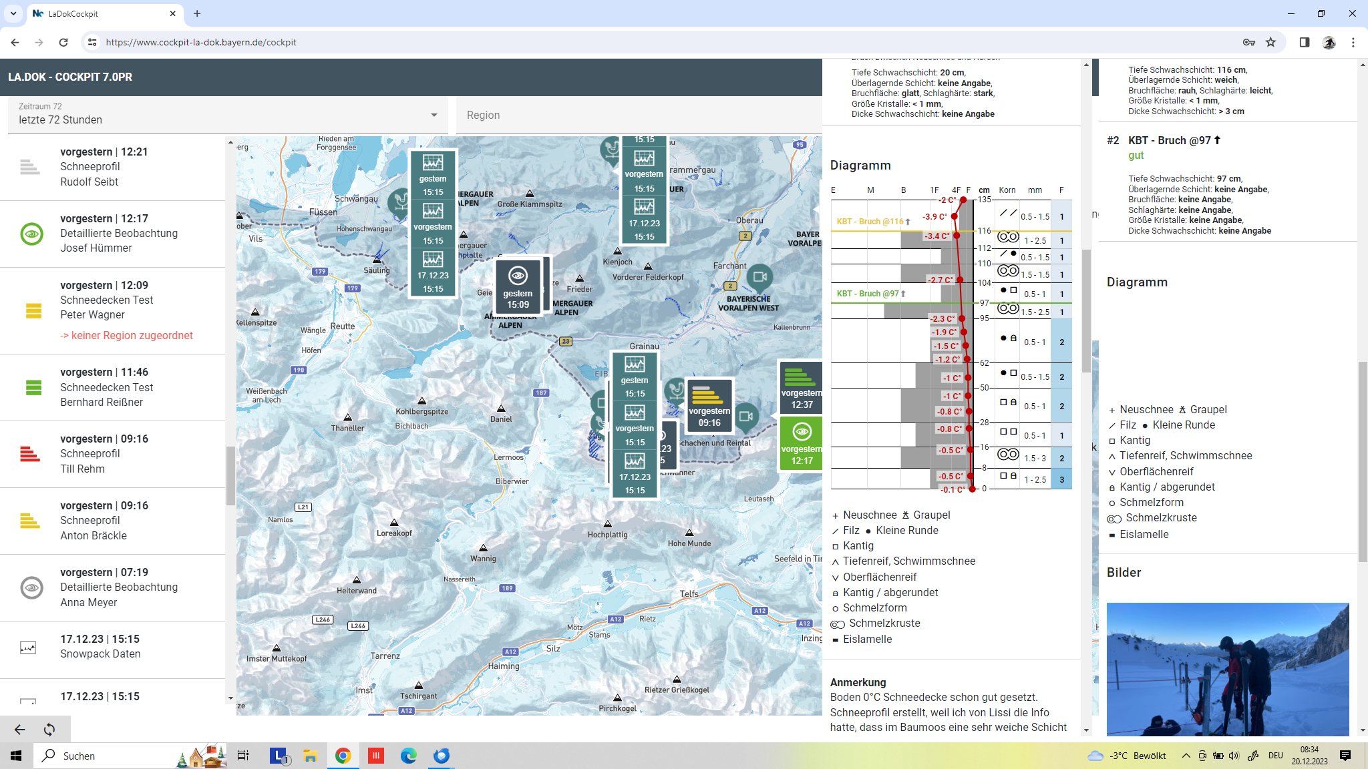Click snowpack marker 'gestern 15:15' near Grainau
The width and height of the screenshot is (1368, 769).
(x=635, y=377)
